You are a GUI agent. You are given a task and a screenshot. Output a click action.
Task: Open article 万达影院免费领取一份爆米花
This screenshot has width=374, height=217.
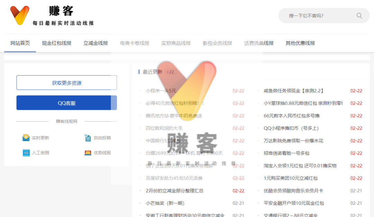293,141
